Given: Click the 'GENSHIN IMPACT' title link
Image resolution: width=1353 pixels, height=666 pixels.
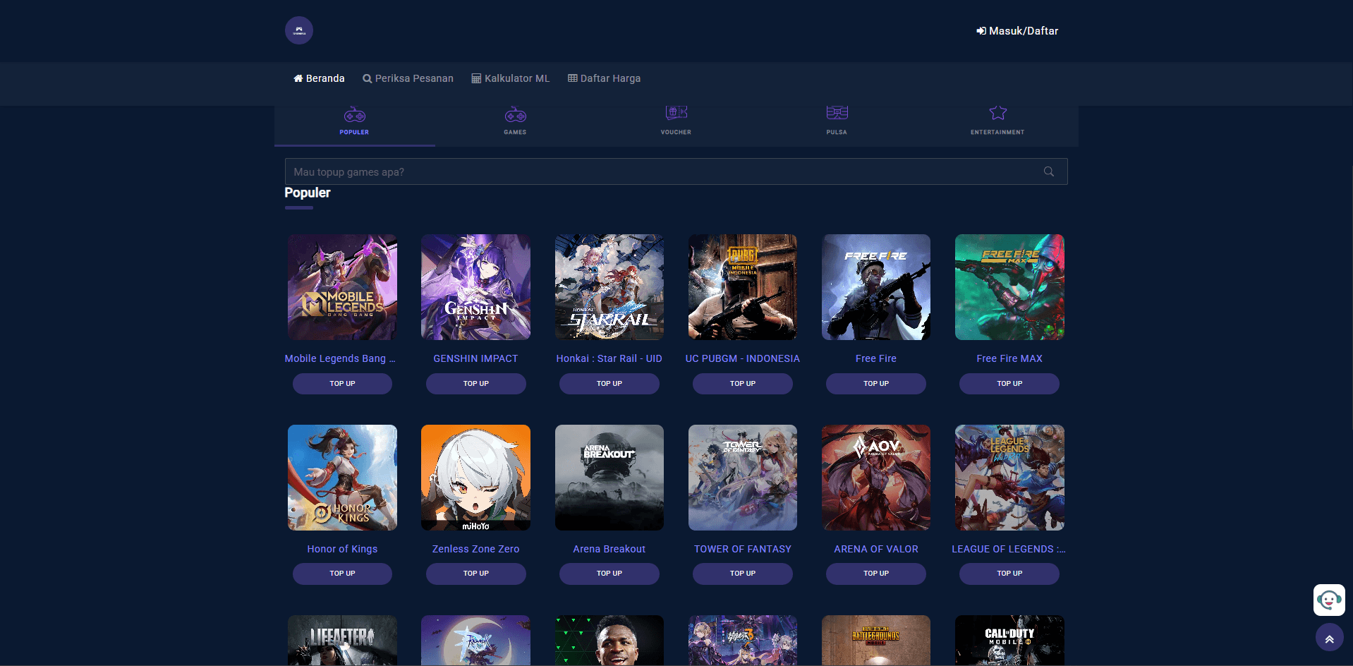Looking at the screenshot, I should (475, 358).
